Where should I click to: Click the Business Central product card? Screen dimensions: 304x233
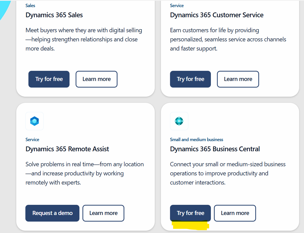(230, 168)
